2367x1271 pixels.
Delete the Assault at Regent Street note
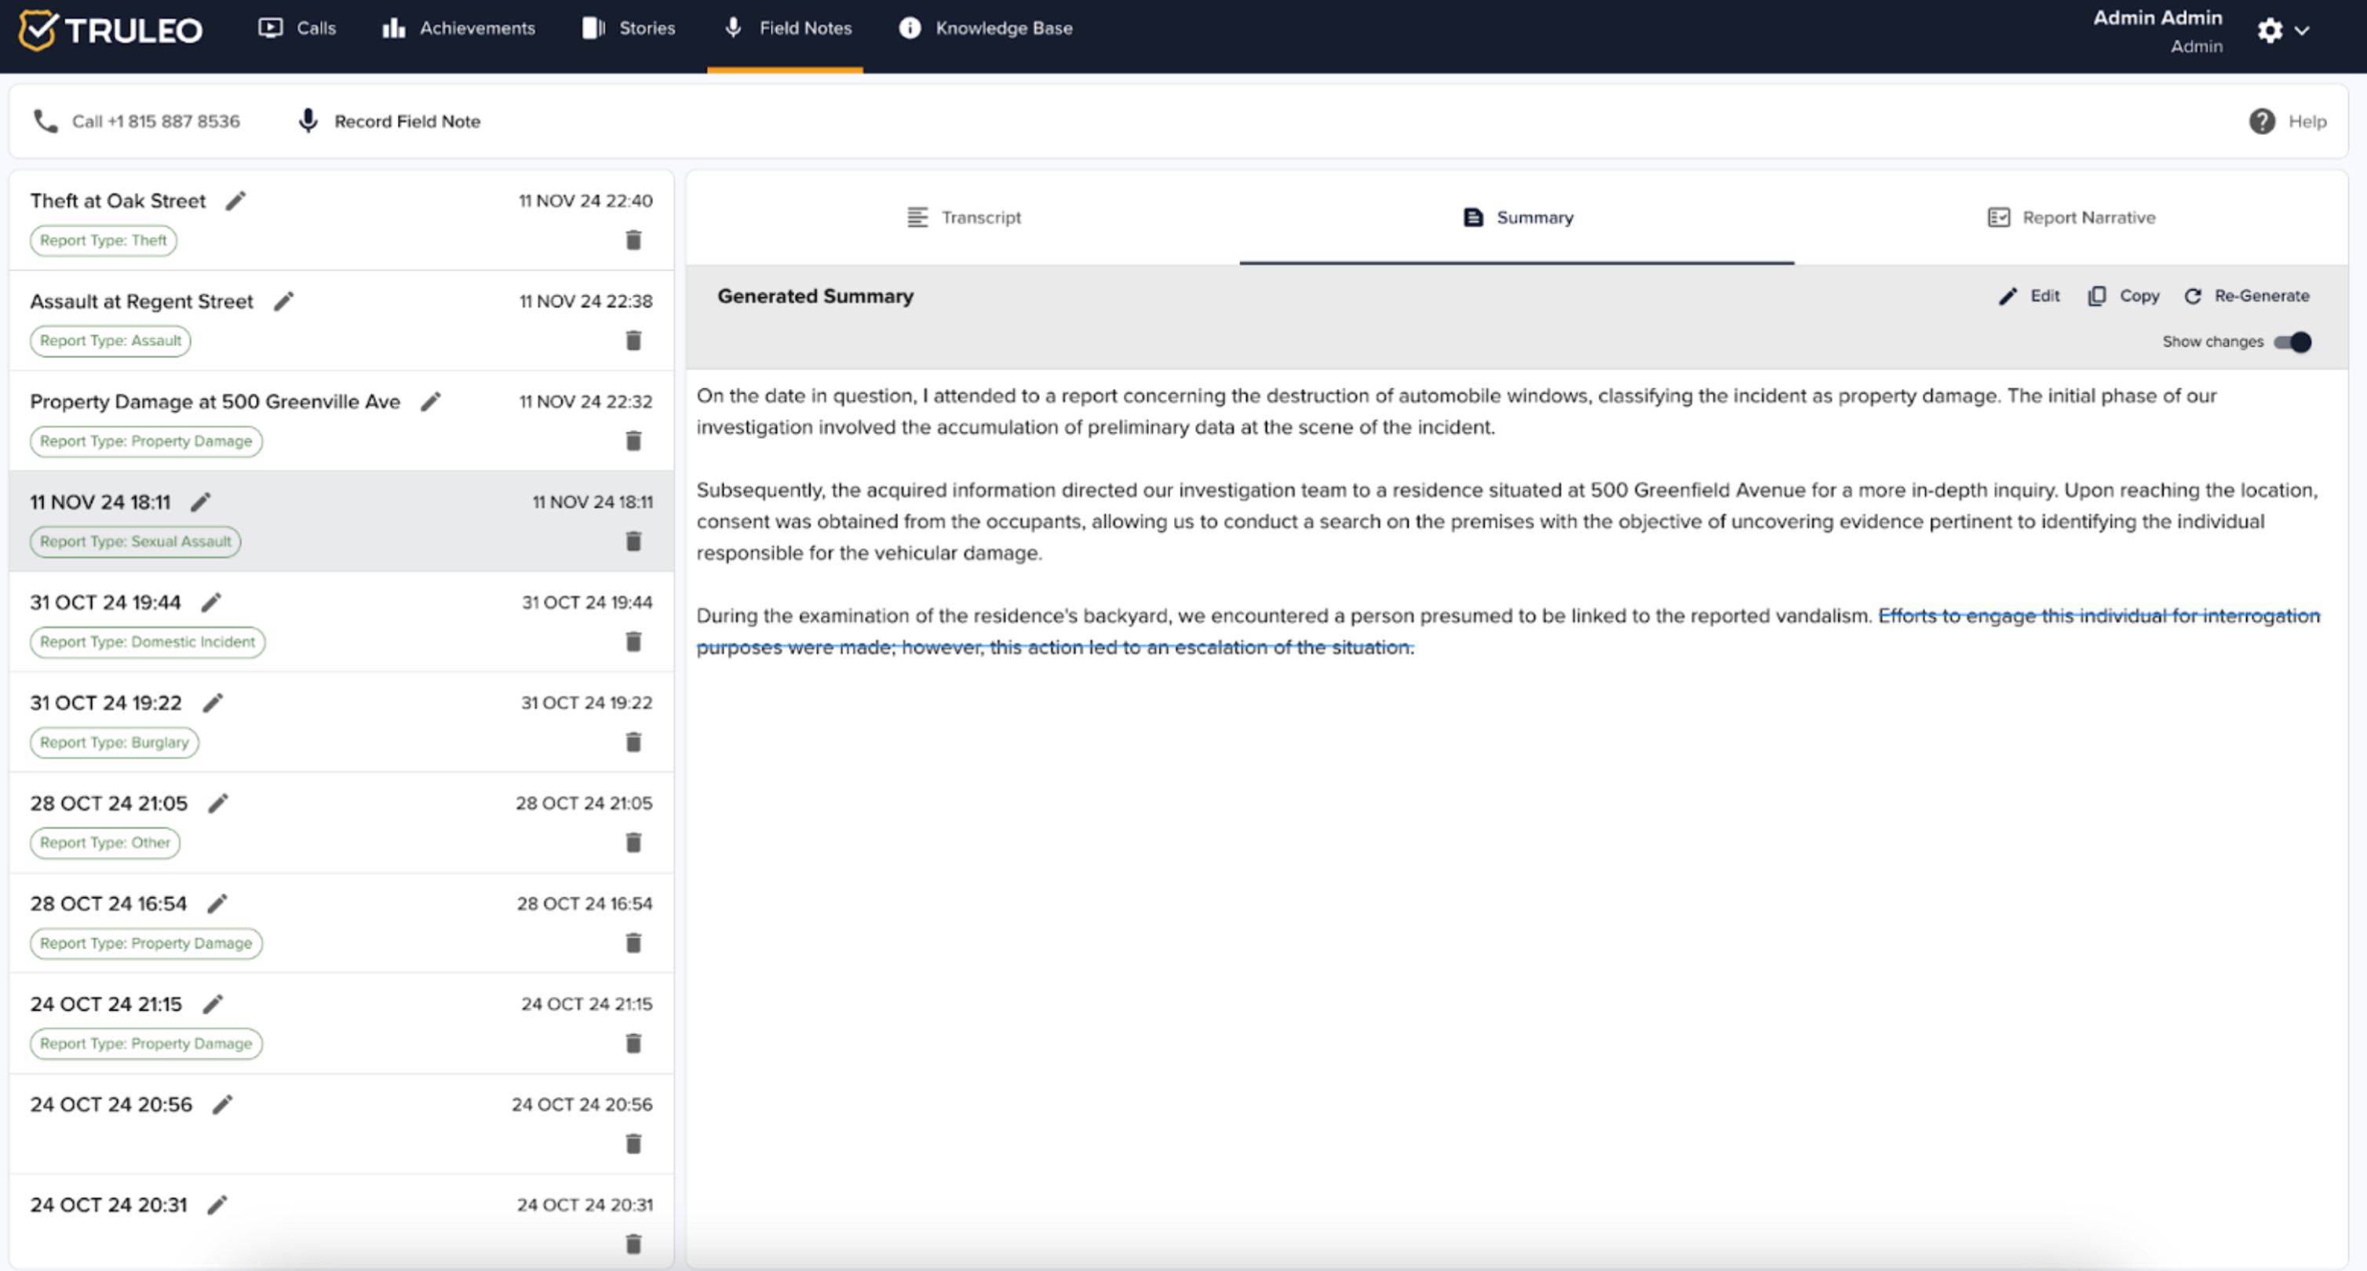click(x=633, y=341)
